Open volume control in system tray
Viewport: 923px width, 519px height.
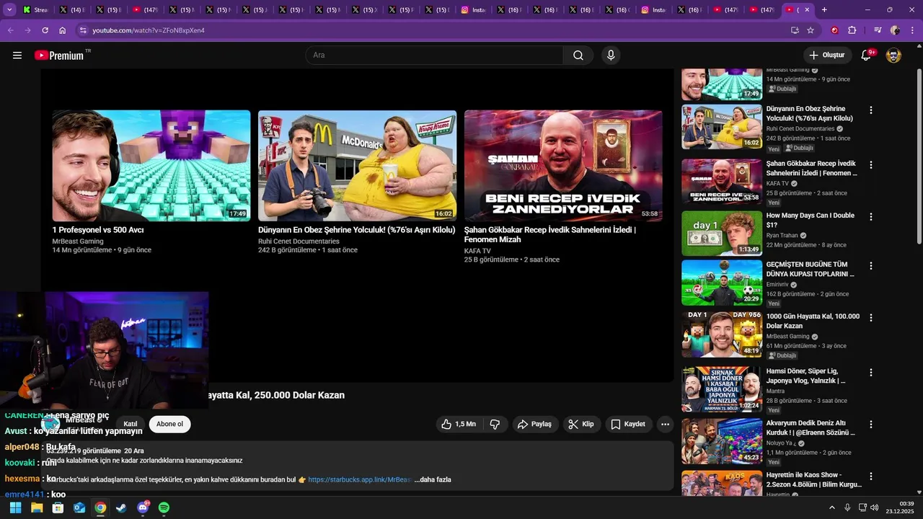875,507
